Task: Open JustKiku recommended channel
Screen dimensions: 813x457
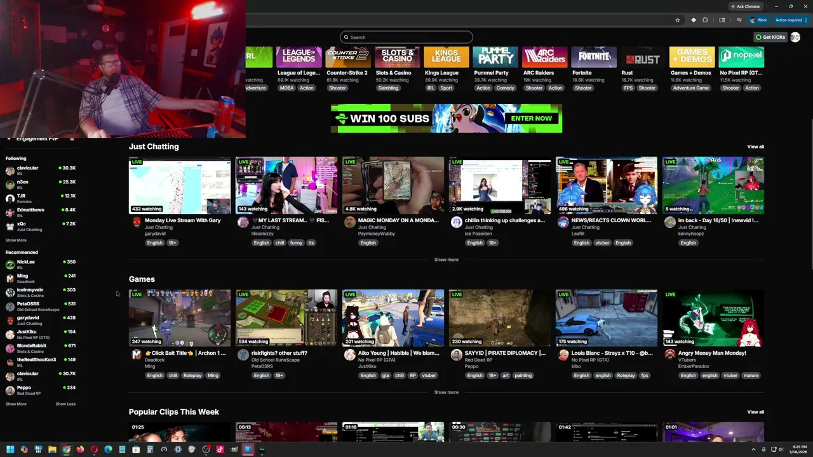Action: tap(41, 334)
